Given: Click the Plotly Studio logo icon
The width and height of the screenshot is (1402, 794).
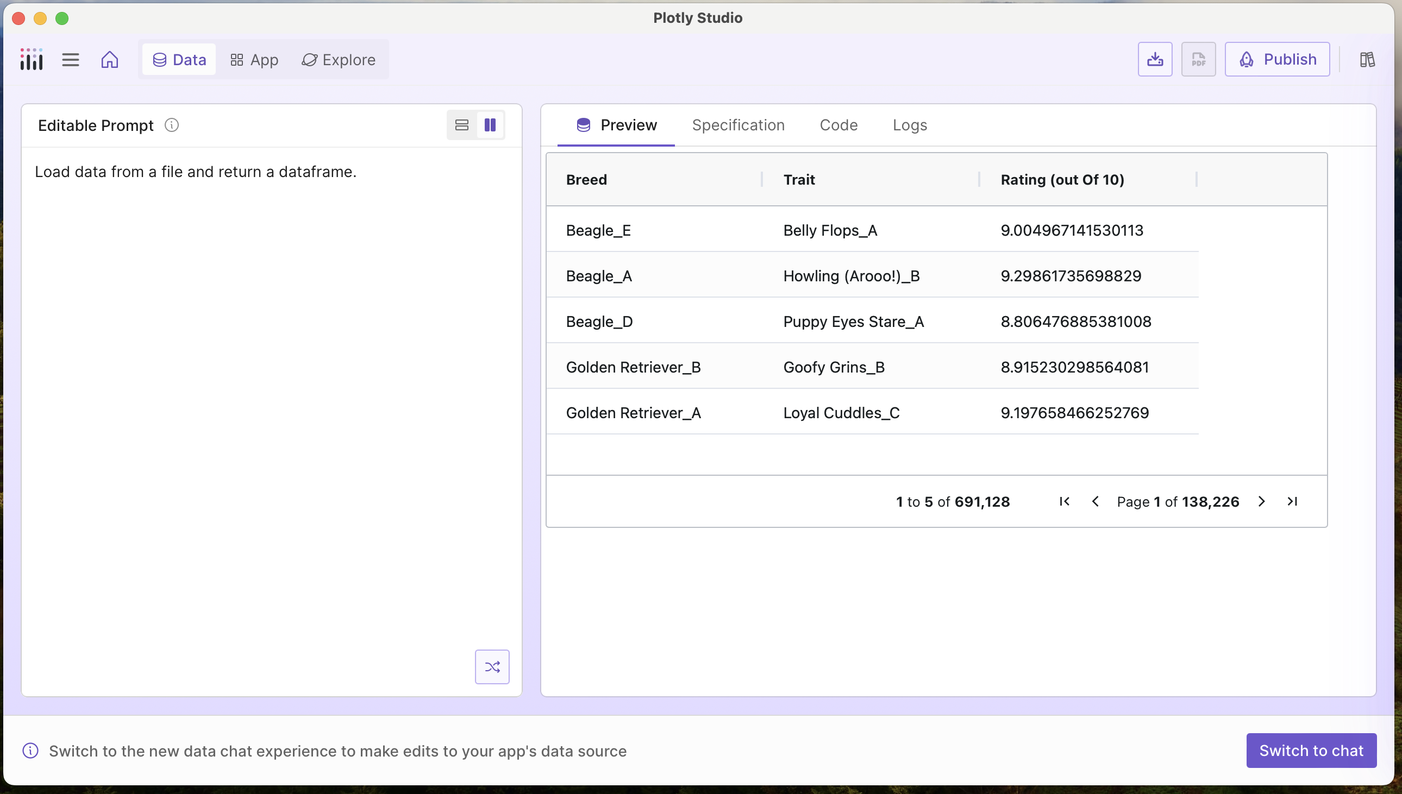Looking at the screenshot, I should (x=31, y=59).
